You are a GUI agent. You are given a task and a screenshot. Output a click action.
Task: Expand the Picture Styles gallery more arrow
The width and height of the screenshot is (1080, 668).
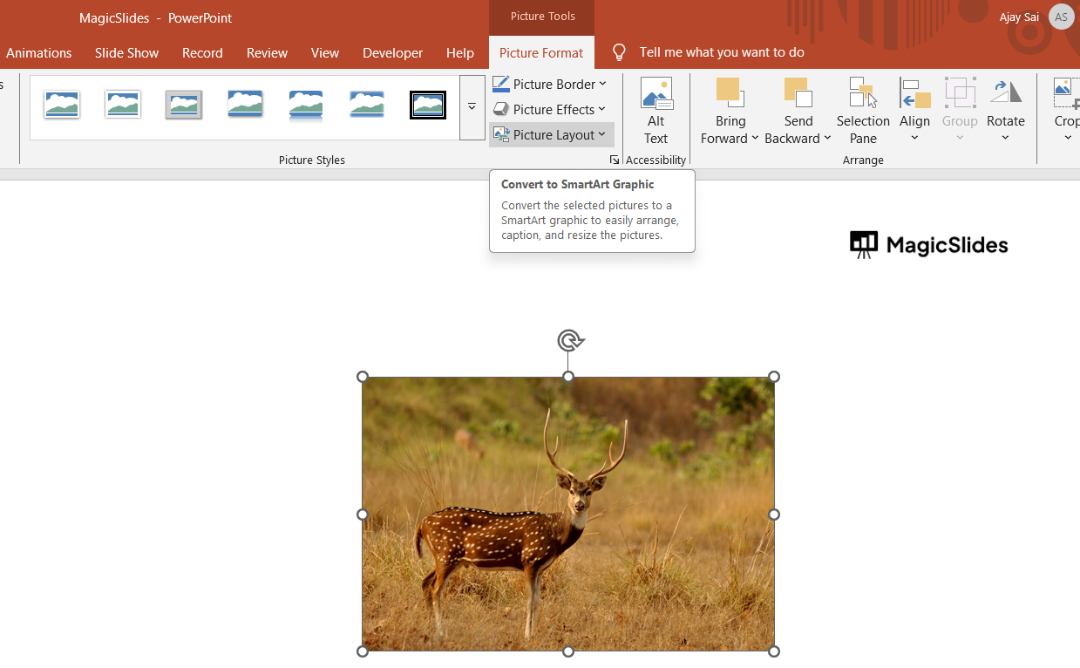tap(472, 107)
